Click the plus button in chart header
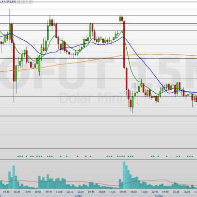 click(x=31, y=2)
